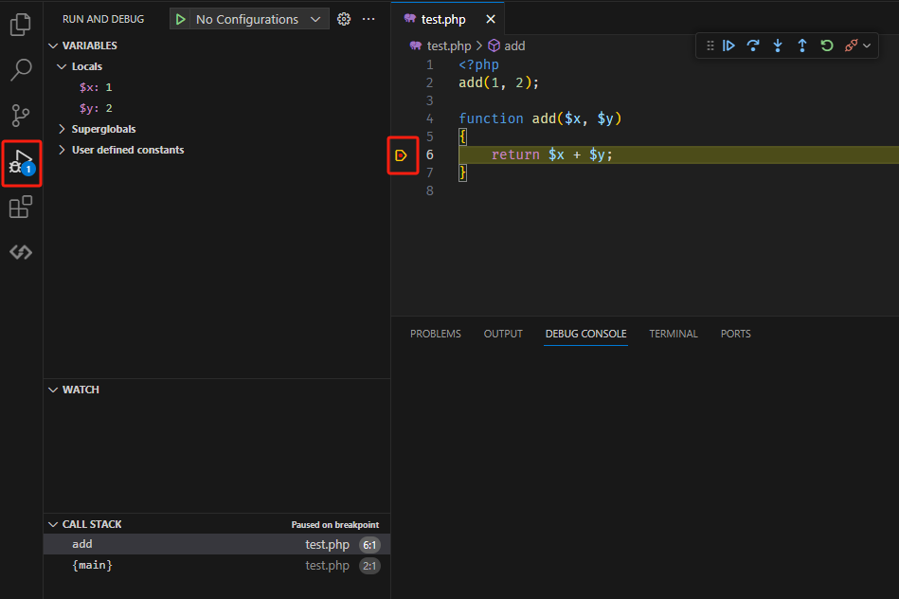Select the $x variable row
The height and width of the screenshot is (599, 899).
[217, 87]
